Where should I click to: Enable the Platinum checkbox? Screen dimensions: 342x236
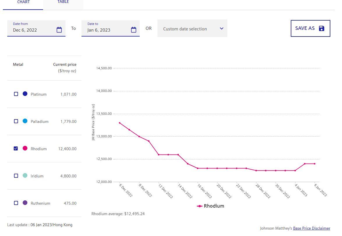[x=16, y=94]
